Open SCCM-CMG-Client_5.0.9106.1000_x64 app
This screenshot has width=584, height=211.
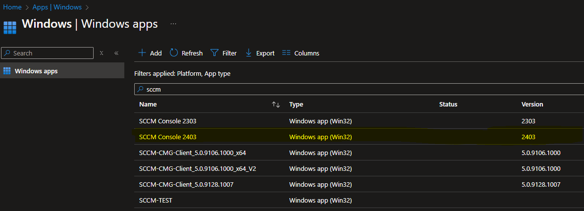click(193, 153)
